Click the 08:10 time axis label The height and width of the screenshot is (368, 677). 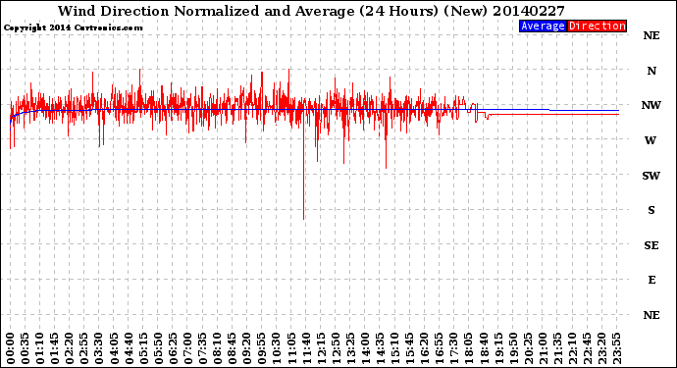click(x=217, y=348)
